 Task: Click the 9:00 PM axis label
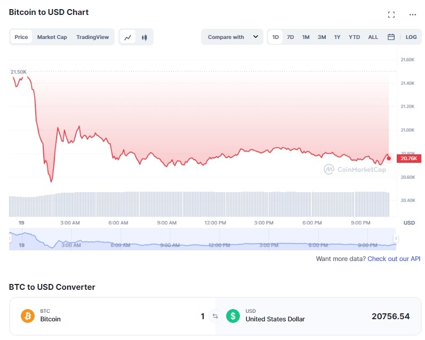(360, 223)
